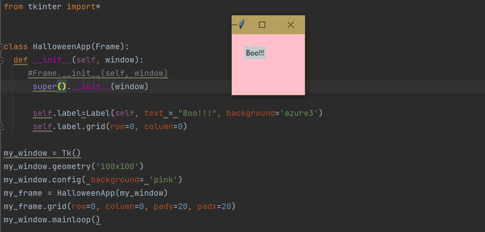Screen dimensions: 485x232
Task: Maximize the small pink tkinter window
Action: pos(262,25)
